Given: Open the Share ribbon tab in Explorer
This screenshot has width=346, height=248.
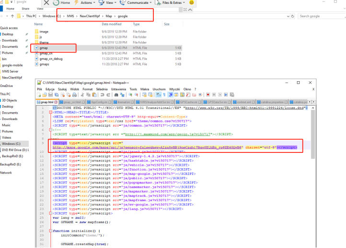Looking at the screenshot, I should [25, 9].
